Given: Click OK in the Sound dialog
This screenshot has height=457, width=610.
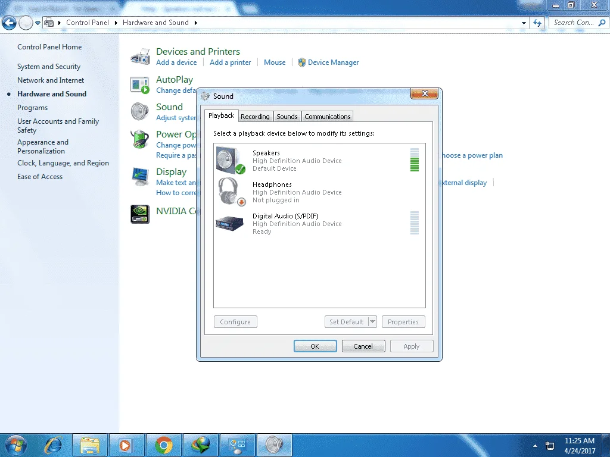Looking at the screenshot, I should click(315, 346).
